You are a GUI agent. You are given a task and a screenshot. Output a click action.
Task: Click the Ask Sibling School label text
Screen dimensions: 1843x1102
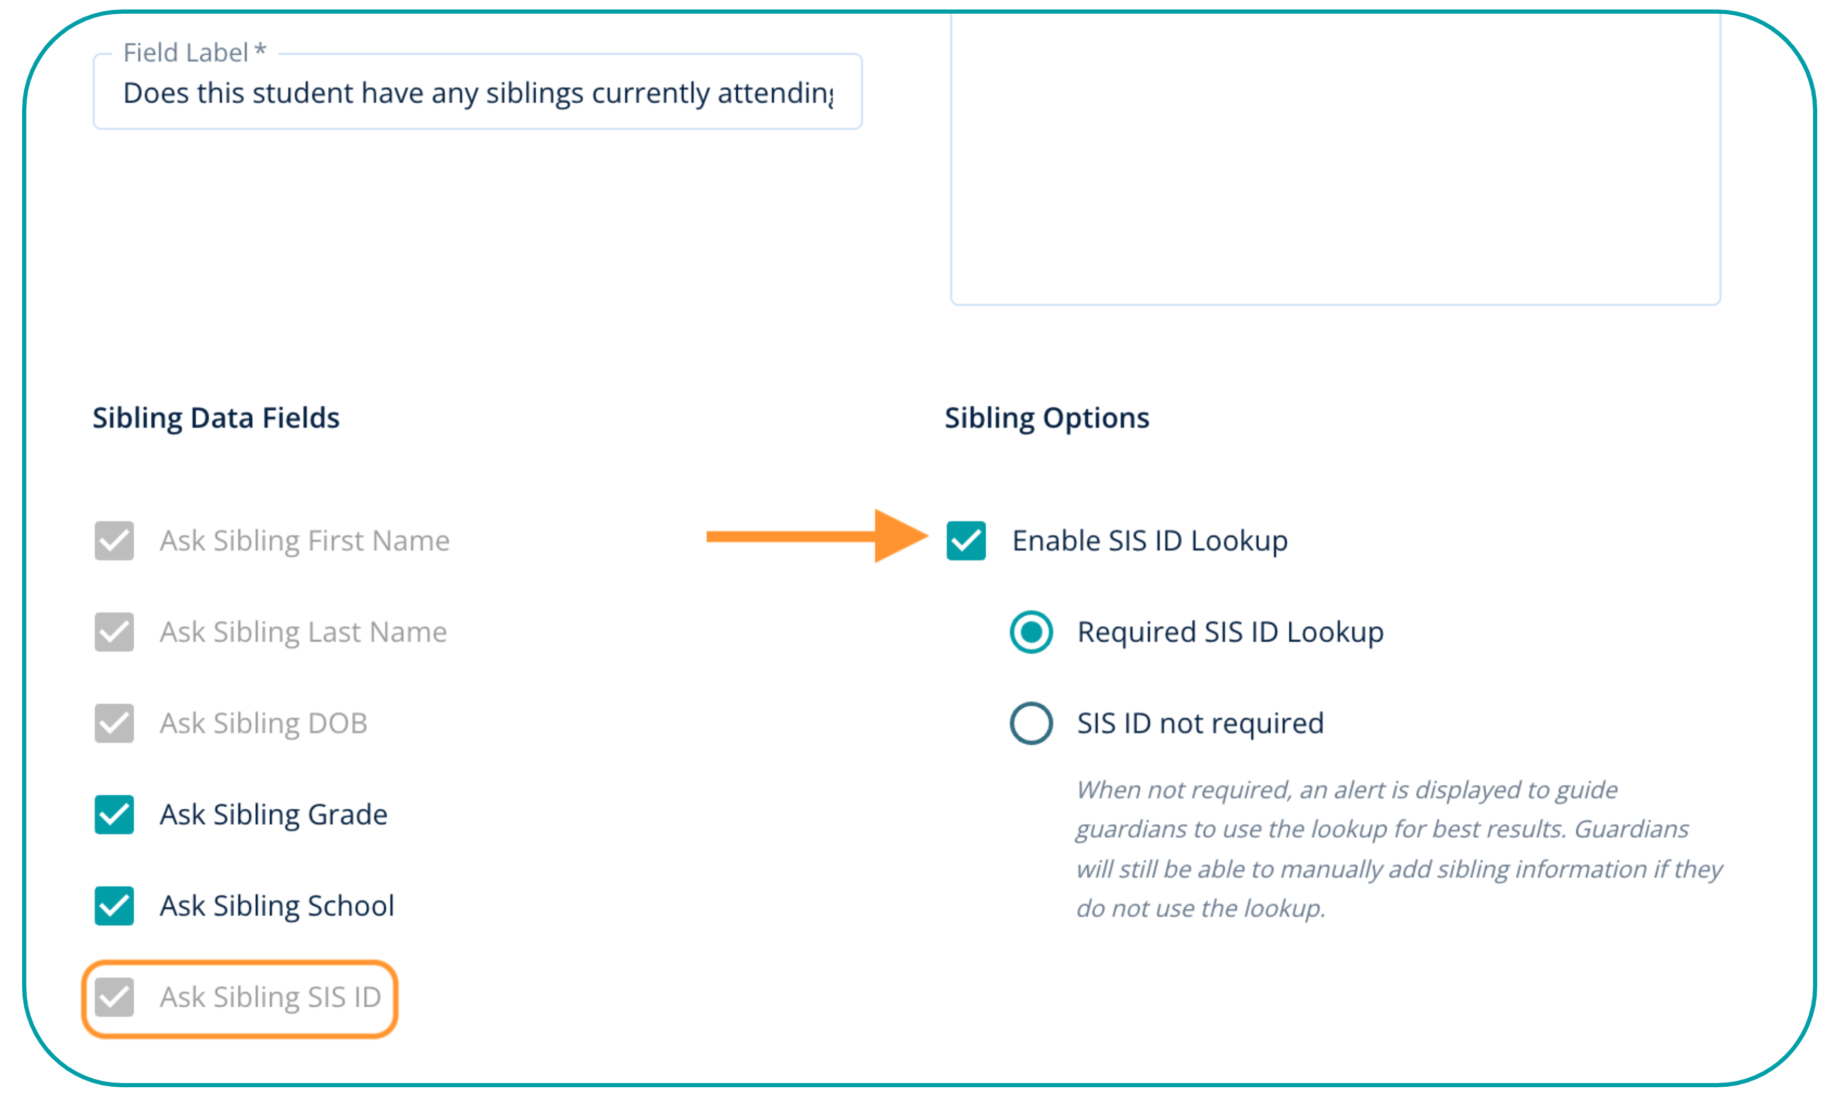point(277,906)
